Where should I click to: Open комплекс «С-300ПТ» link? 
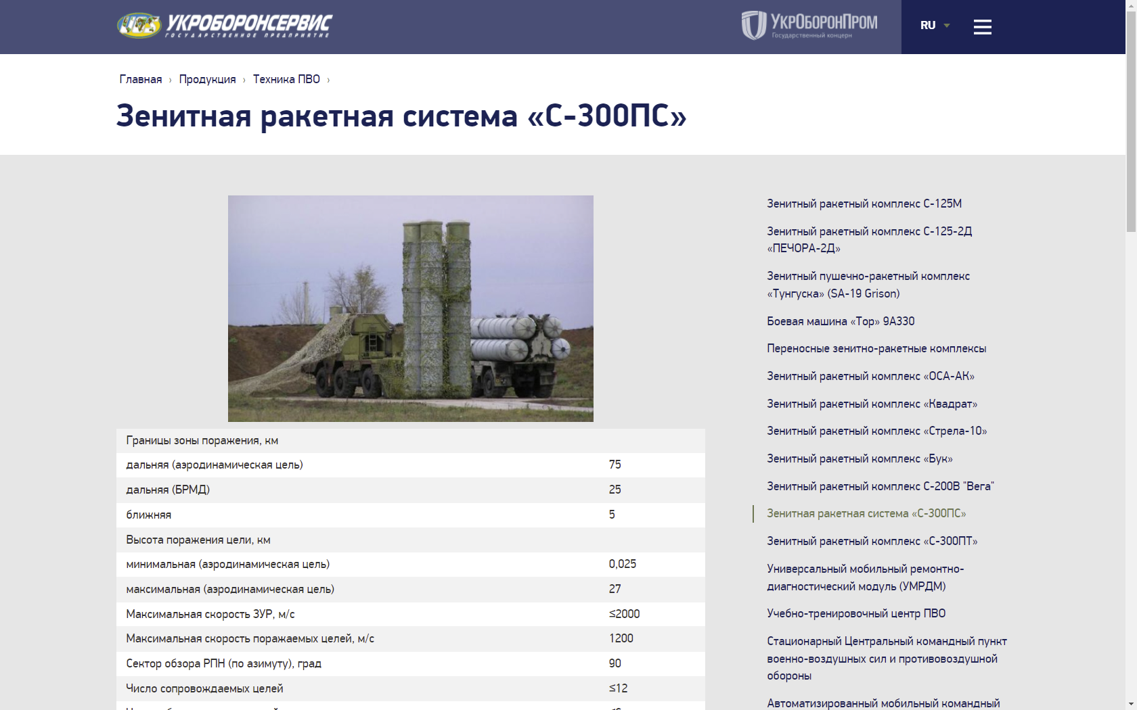872,541
